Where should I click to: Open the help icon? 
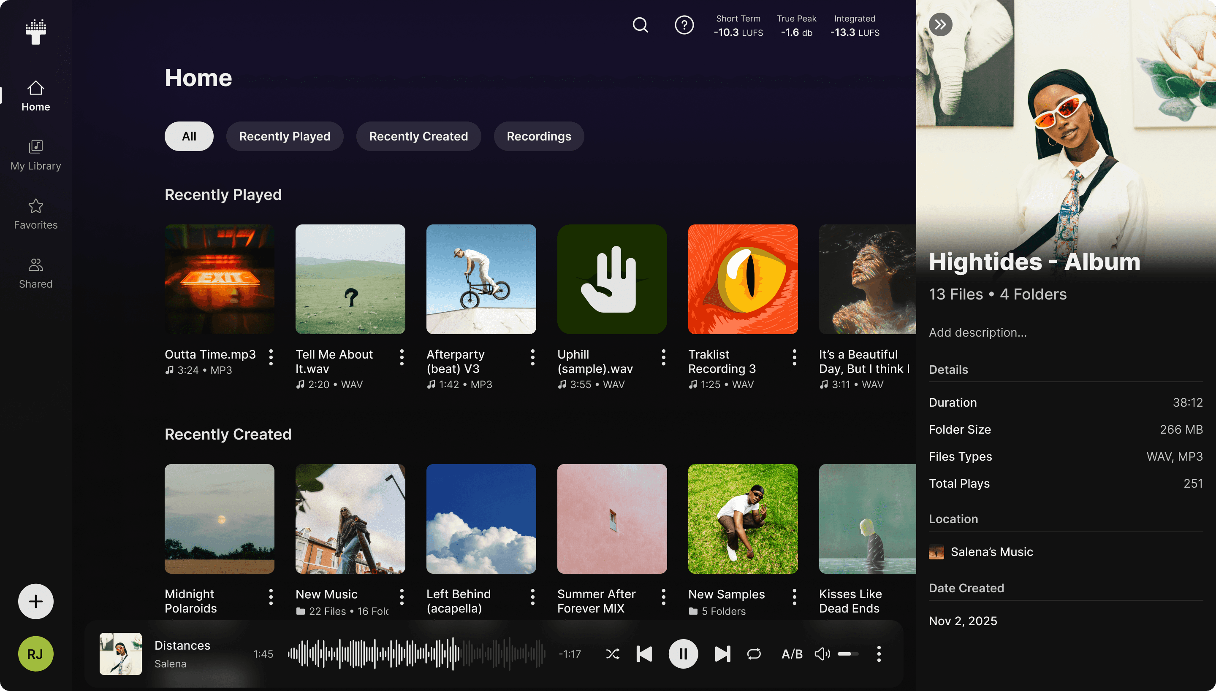tap(684, 25)
